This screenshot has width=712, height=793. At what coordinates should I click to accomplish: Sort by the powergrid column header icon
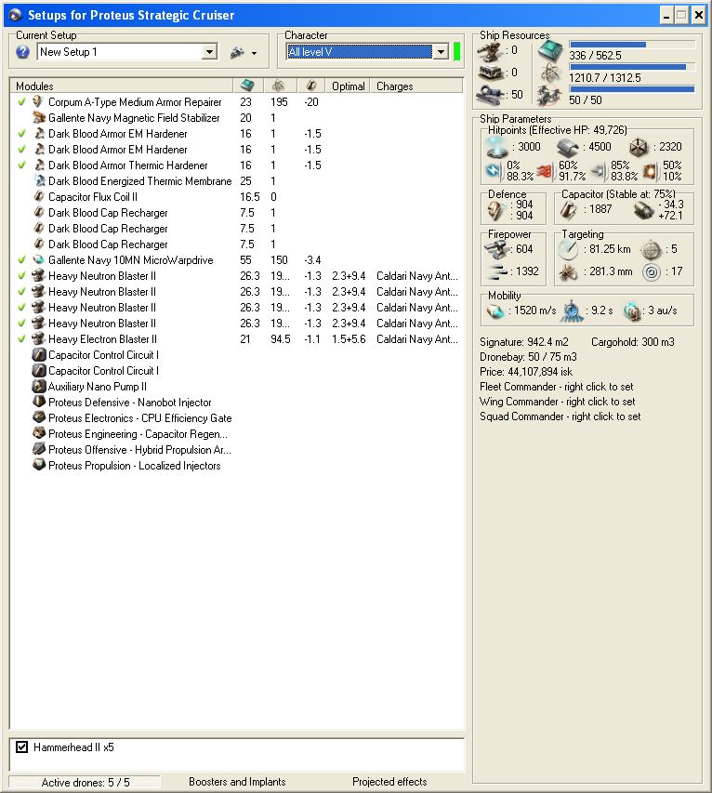pyautogui.click(x=279, y=86)
